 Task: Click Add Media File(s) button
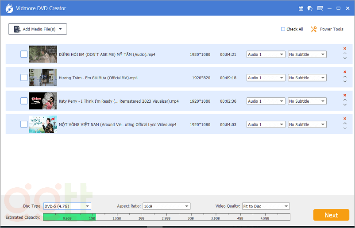tap(38, 29)
